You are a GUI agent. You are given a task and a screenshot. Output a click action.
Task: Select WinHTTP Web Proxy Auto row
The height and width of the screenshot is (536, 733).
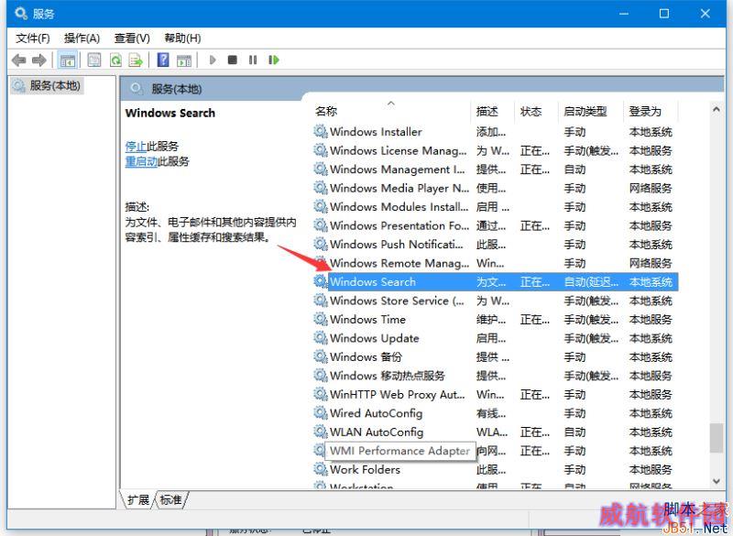494,394
